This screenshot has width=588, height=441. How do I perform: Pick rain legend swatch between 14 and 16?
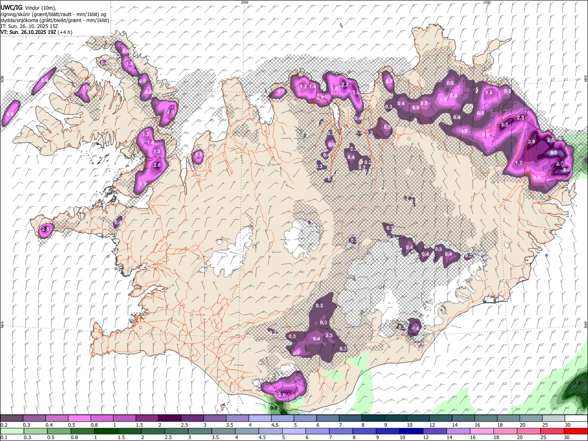click(458, 431)
